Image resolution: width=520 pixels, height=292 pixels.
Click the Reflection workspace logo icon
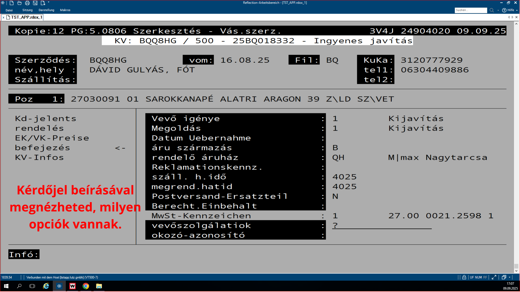point(3,3)
